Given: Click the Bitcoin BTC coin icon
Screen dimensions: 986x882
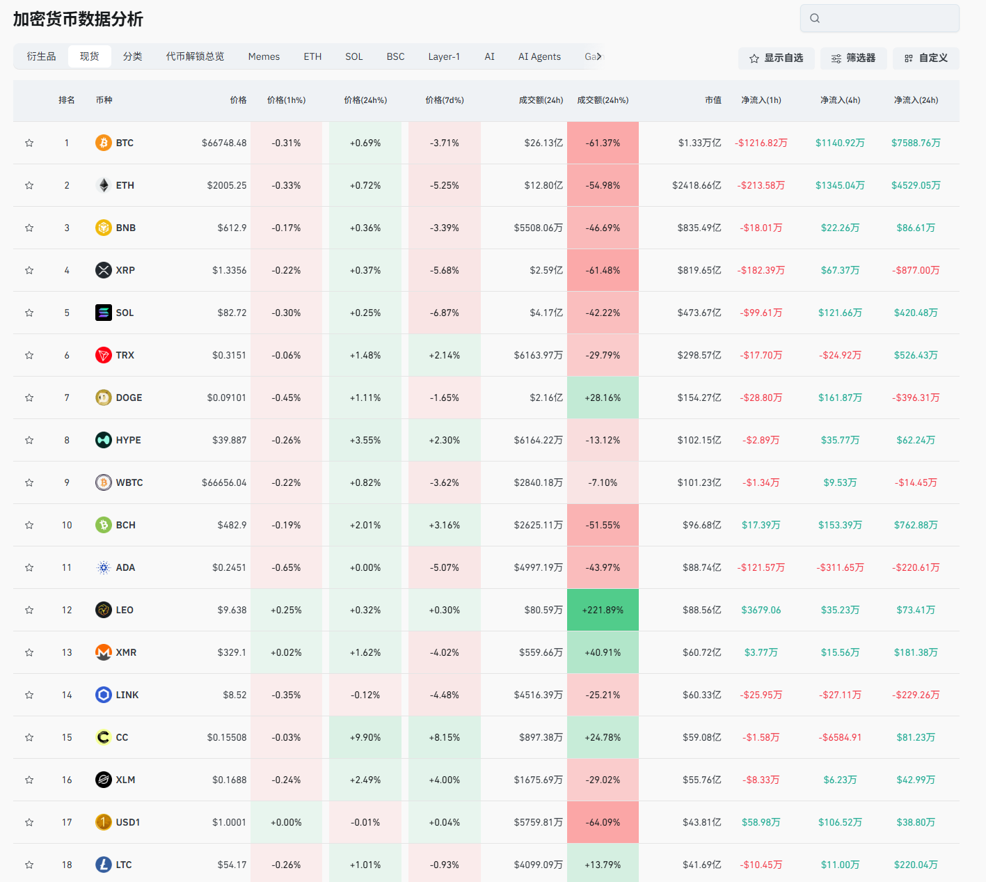Looking at the screenshot, I should [x=104, y=143].
